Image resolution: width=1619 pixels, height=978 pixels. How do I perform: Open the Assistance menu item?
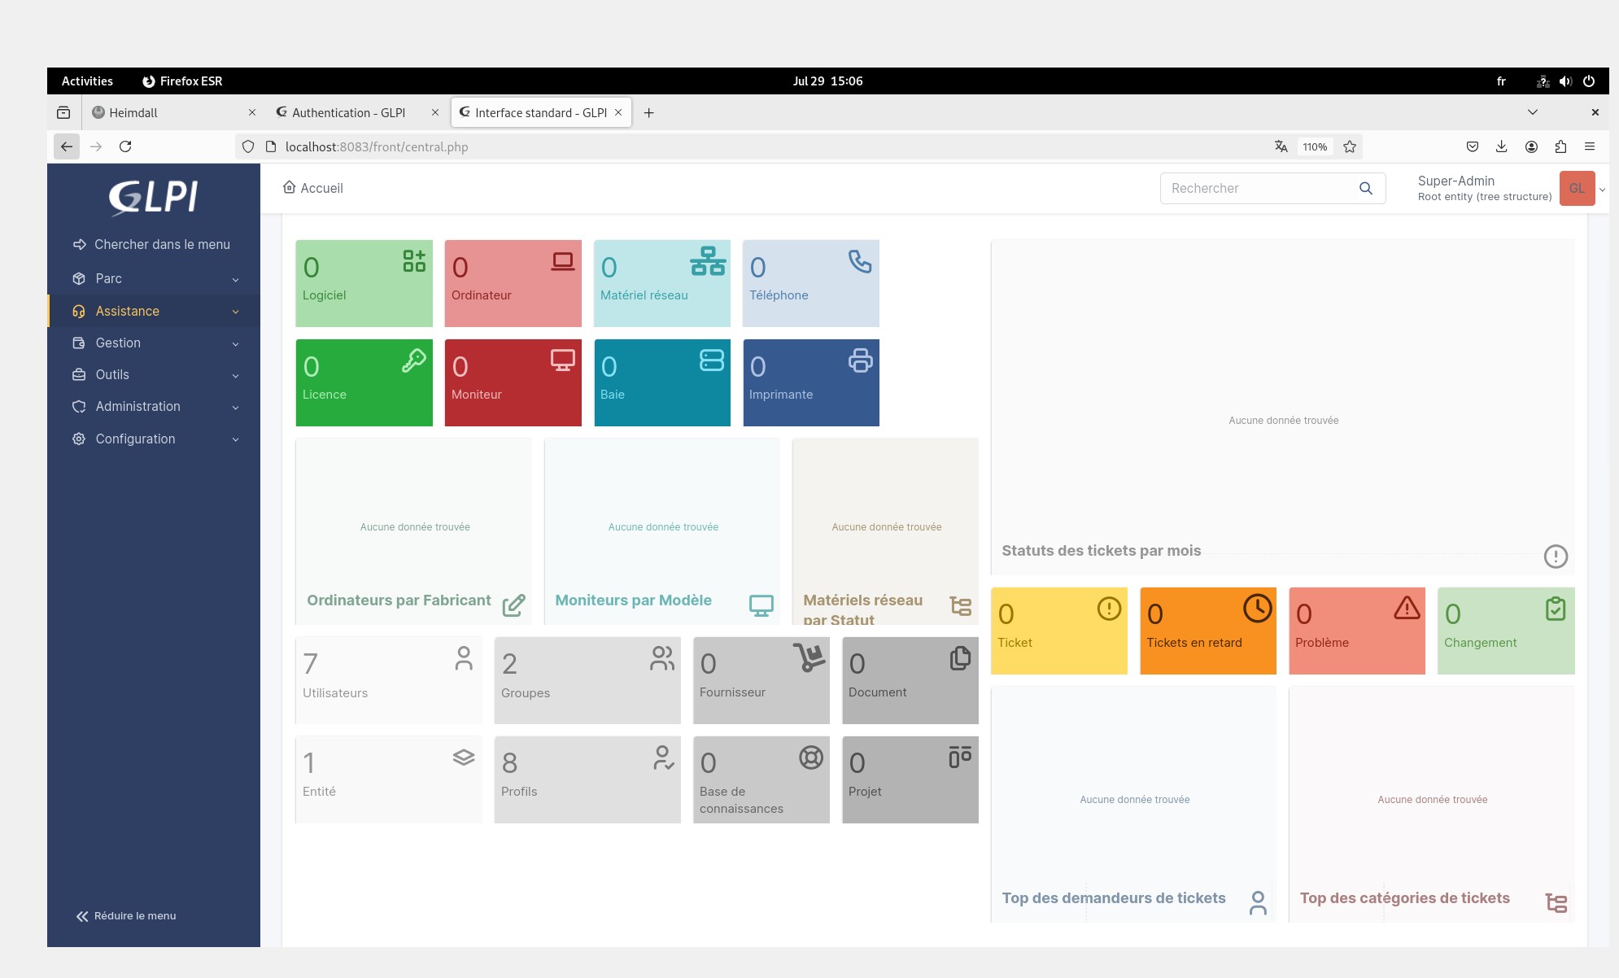tap(128, 312)
